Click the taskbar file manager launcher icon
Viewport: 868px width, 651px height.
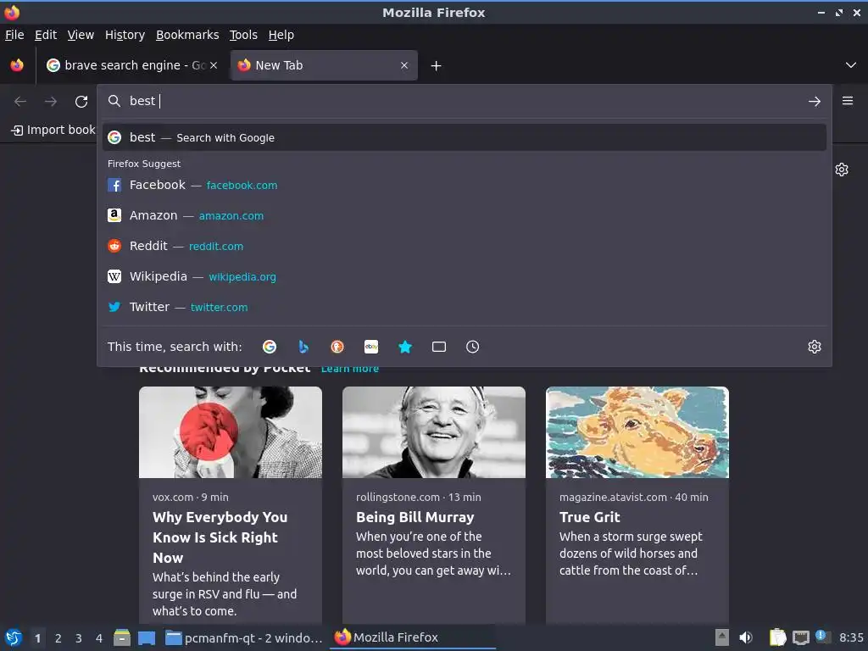[122, 637]
